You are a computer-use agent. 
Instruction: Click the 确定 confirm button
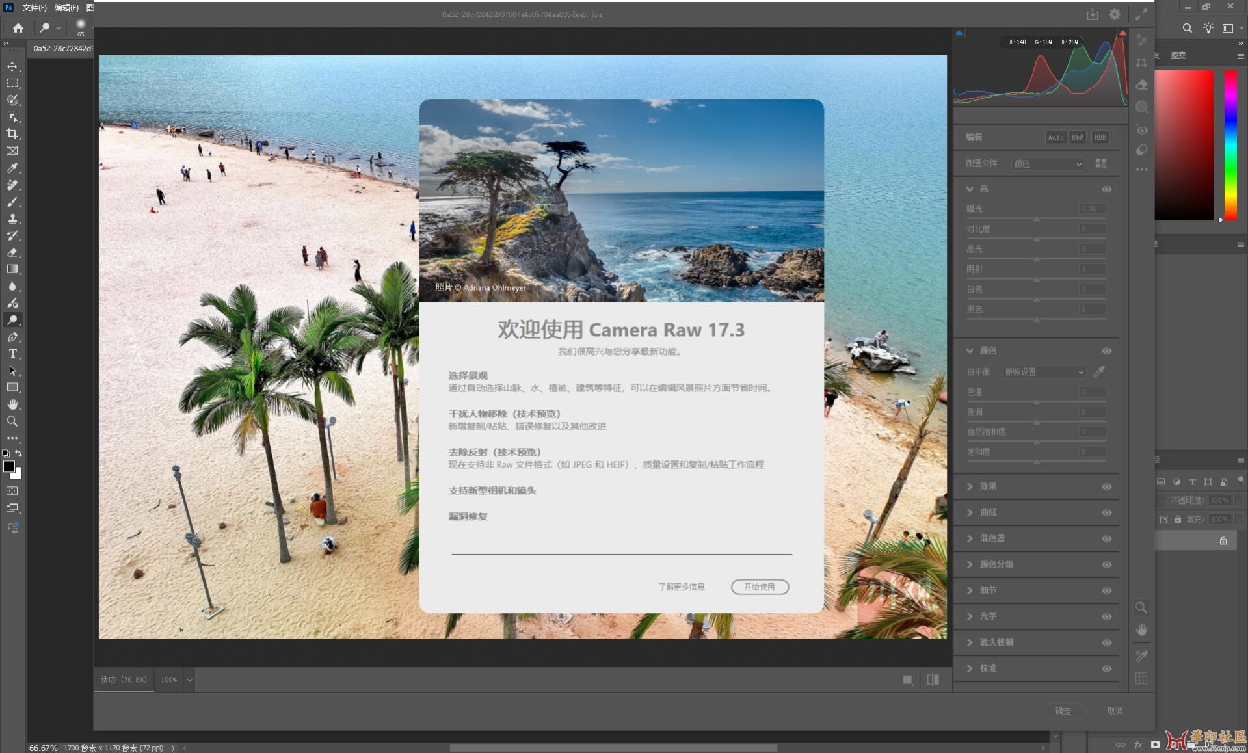[1063, 711]
